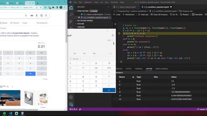Click Clear All Outputs in notebook toolbar

(159, 15)
